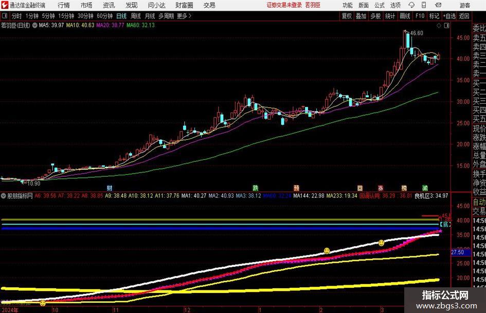Add stock via +自选 button
The image size is (486, 313).
[449, 16]
